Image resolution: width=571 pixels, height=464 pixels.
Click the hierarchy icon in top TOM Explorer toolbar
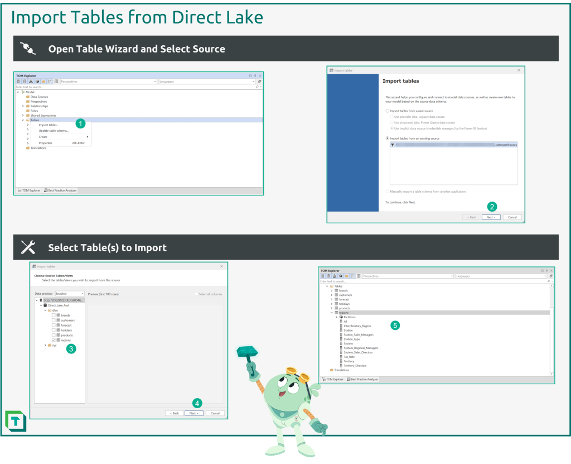tap(31, 82)
